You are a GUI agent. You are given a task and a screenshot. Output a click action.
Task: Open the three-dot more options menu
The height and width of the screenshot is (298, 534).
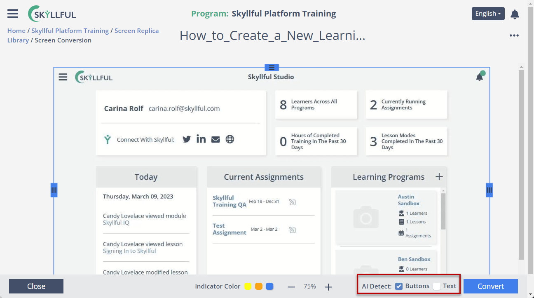(514, 35)
